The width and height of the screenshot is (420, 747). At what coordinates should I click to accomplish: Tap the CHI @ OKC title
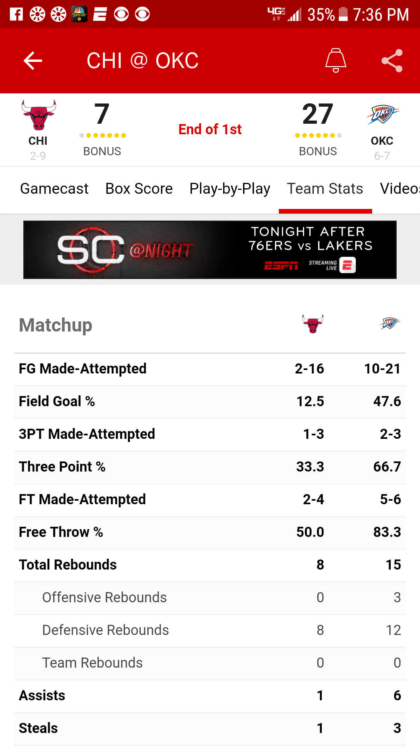pos(143,61)
